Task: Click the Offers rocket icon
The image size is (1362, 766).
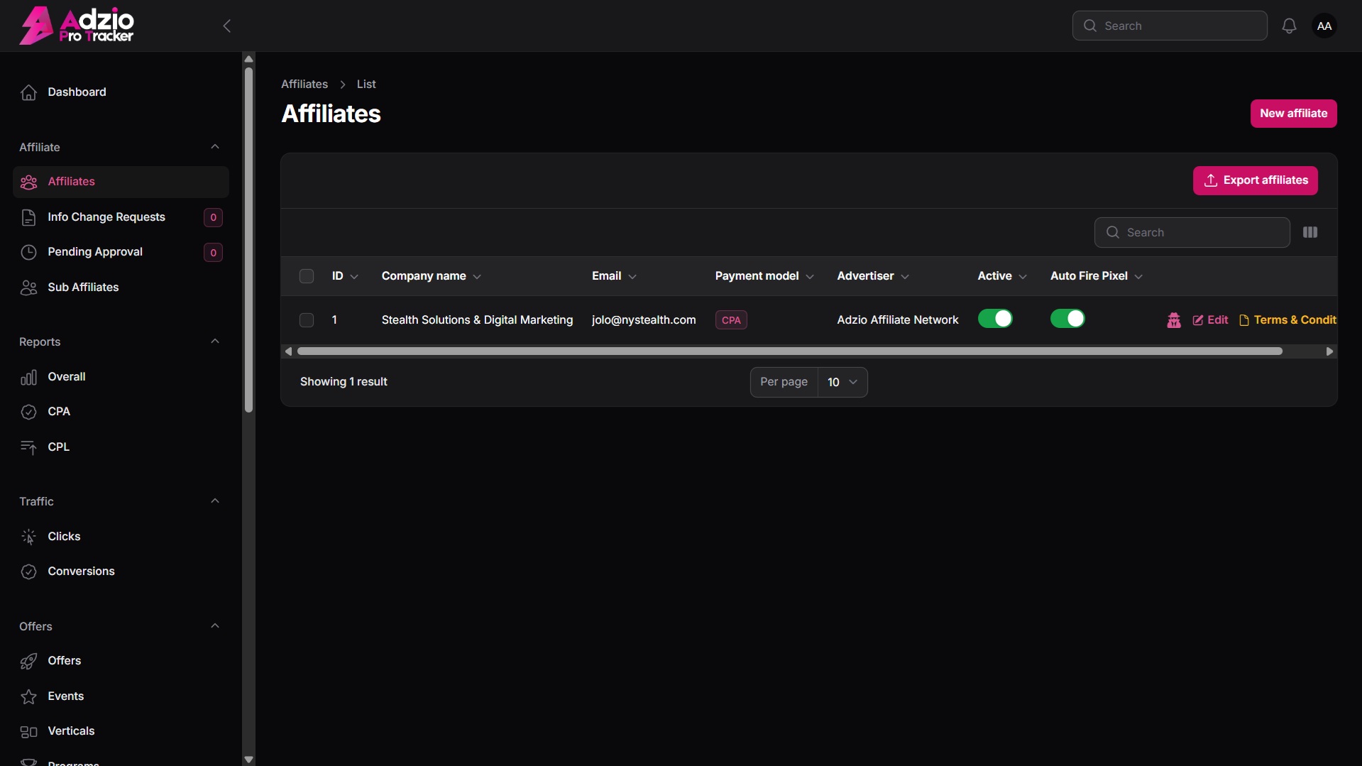Action: 28,662
